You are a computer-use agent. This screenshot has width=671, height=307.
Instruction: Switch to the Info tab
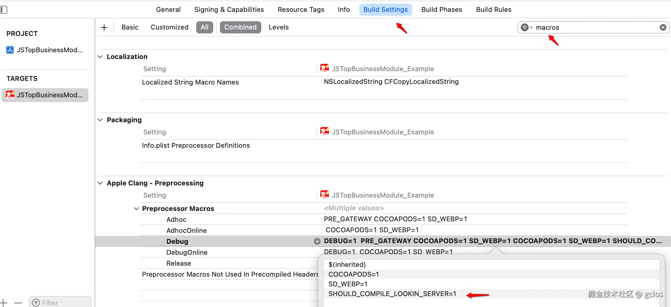click(344, 9)
